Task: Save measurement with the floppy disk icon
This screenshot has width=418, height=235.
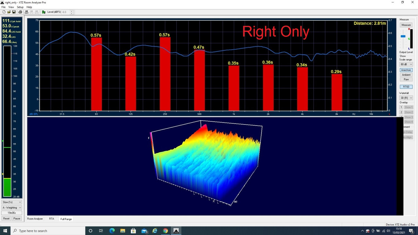Action: point(14,12)
